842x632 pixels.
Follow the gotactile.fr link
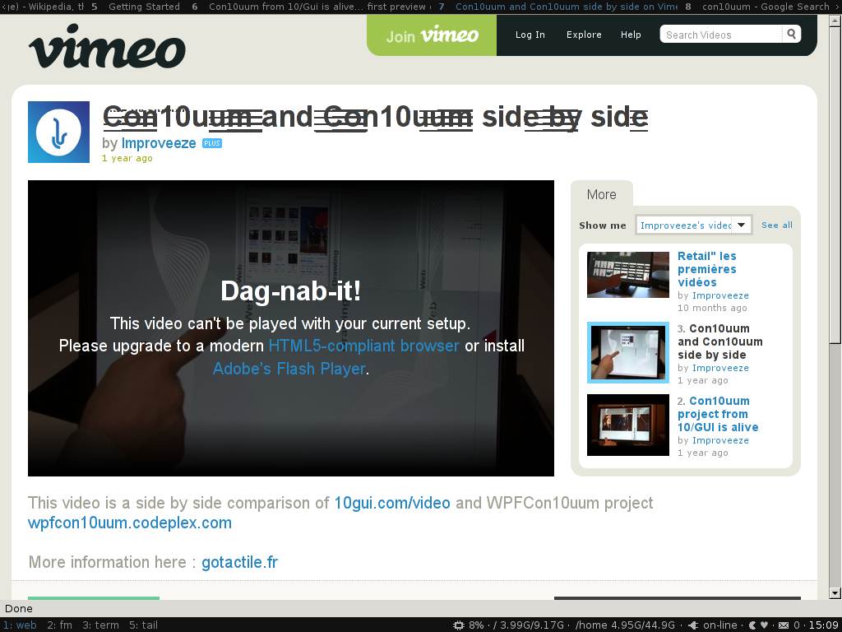[239, 562]
